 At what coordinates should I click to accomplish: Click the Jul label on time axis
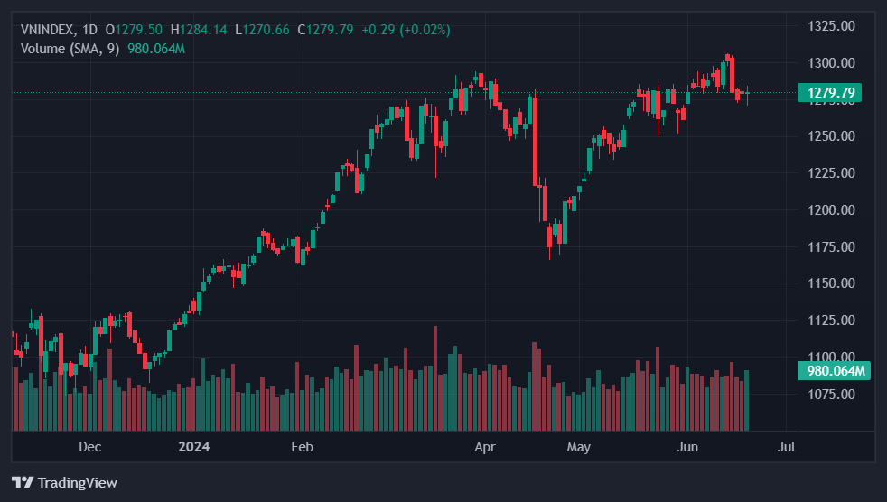coord(786,447)
